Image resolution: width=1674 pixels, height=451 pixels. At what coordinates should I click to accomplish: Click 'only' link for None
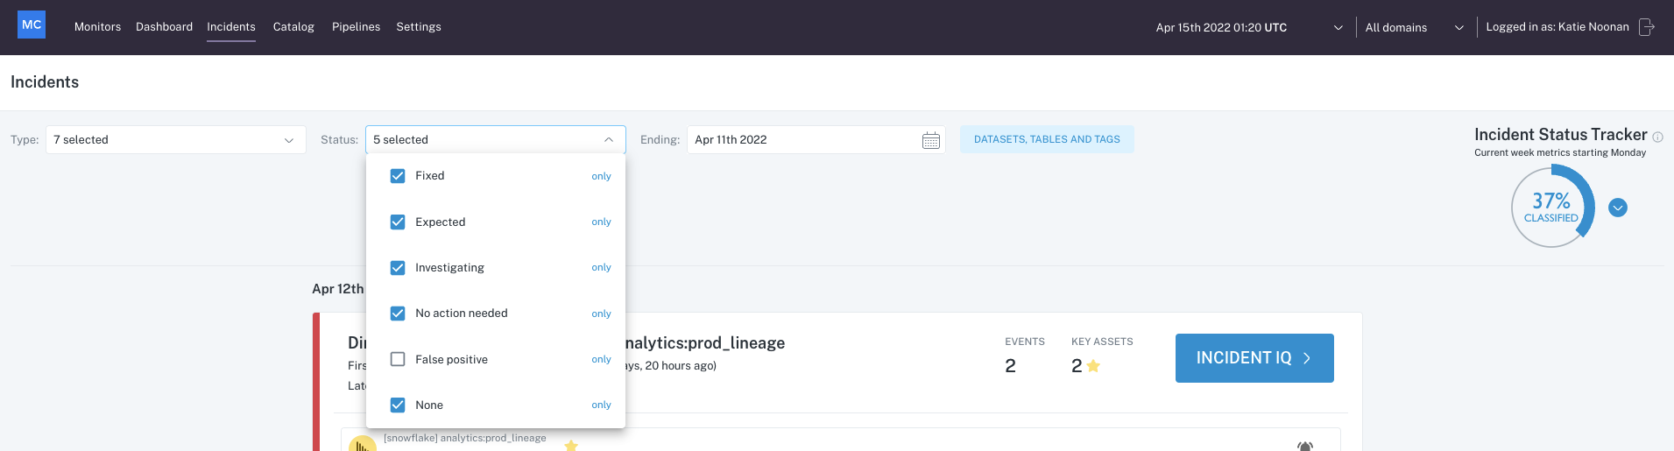point(601,405)
